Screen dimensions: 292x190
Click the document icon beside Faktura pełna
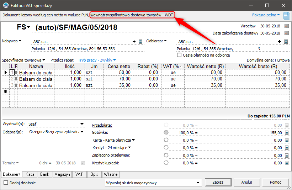click(286, 15)
